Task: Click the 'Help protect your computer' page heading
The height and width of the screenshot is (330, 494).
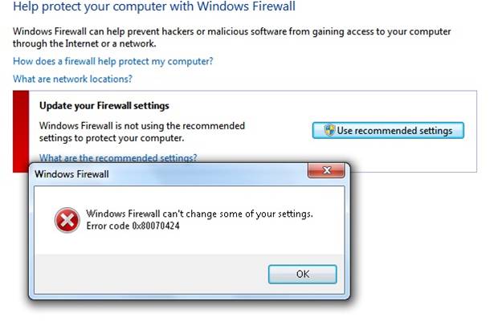Action: 154,6
